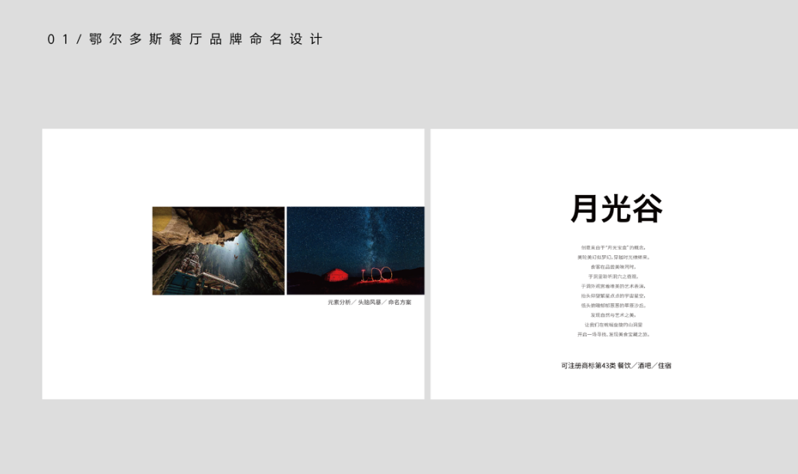This screenshot has width=798, height=474.
Task: Select the "元素分析" caption label
Action: 339,302
